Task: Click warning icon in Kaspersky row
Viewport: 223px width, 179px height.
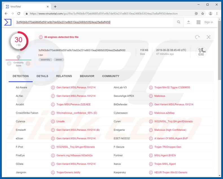Action: click(151, 172)
